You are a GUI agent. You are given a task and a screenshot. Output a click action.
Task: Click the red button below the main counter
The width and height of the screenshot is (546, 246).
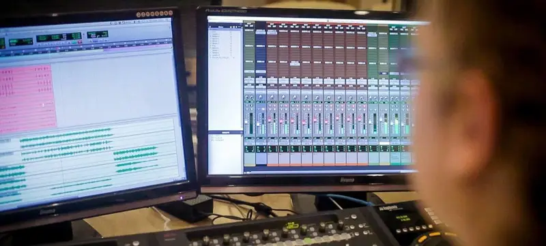80,42
